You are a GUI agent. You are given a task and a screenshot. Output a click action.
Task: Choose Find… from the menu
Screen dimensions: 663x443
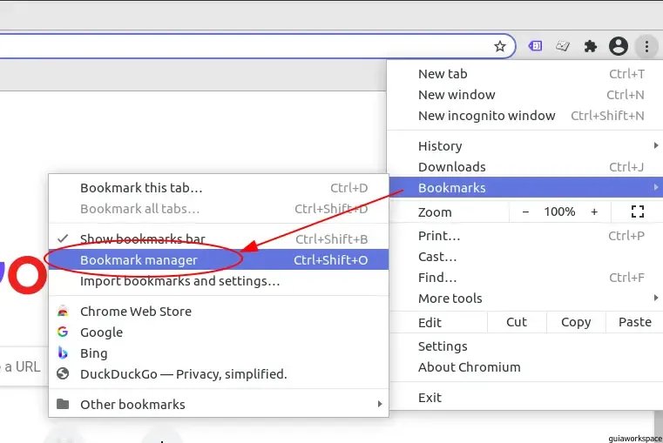[525, 278]
